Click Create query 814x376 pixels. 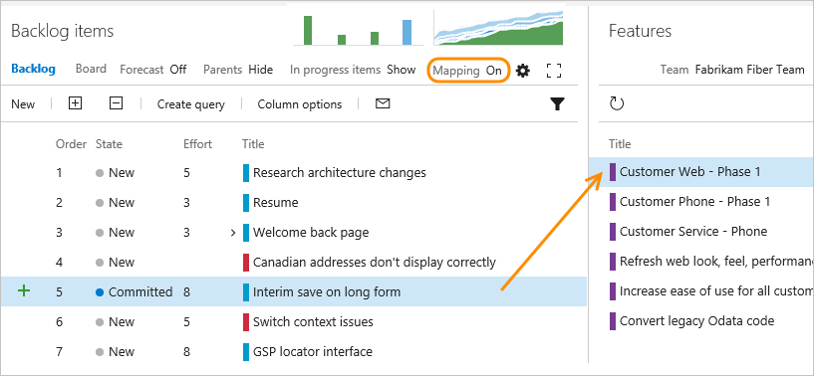(x=191, y=104)
